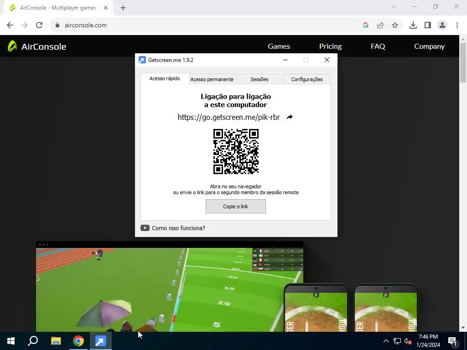Click the Como isso funciona? link
This screenshot has width=467, height=350.
tap(178, 228)
